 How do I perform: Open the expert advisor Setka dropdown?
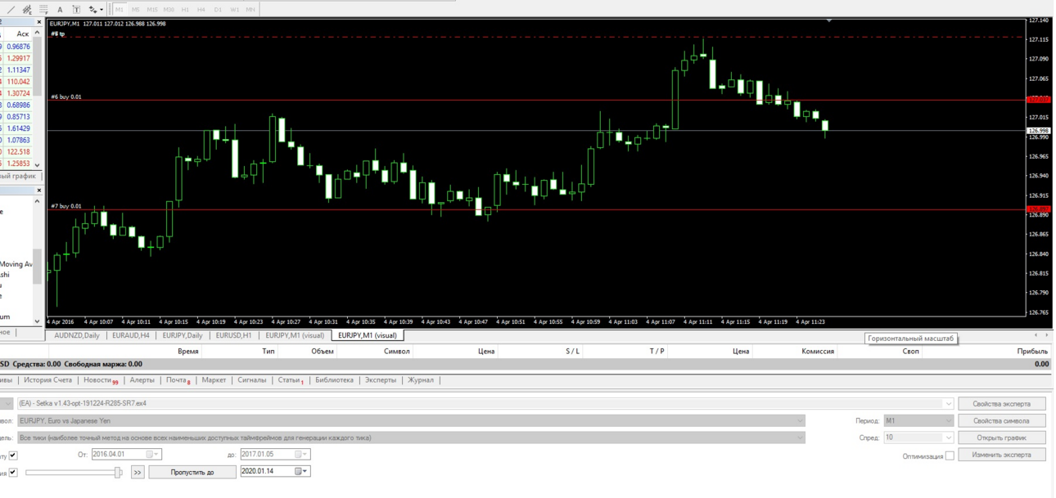click(x=949, y=403)
